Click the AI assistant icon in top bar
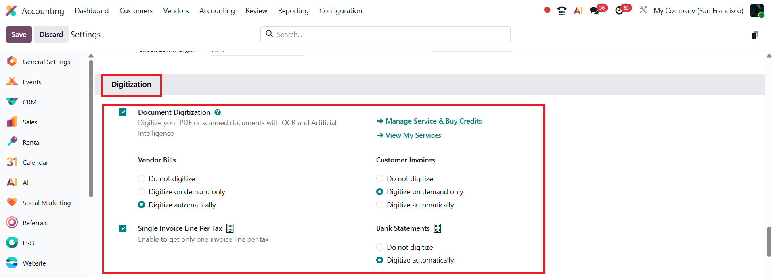The image size is (773, 278). (578, 11)
